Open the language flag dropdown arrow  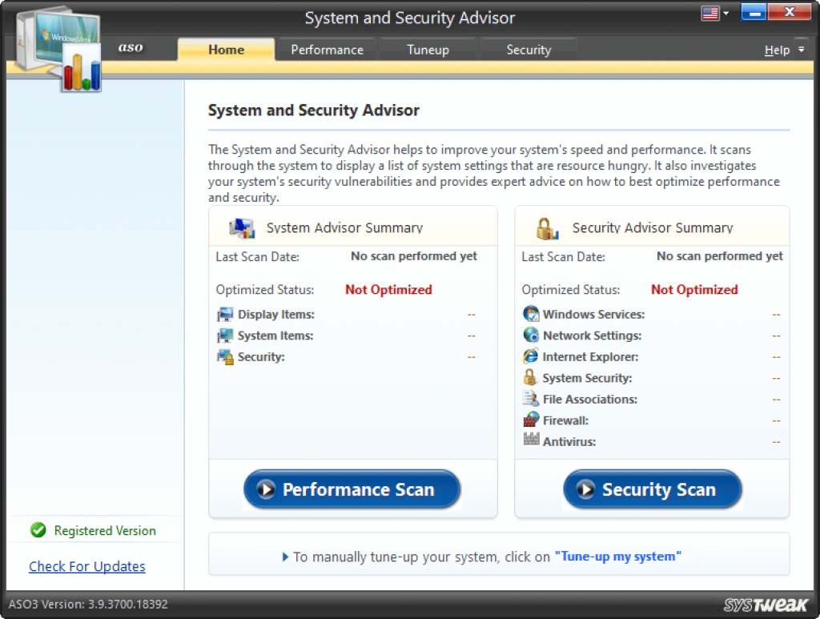pyautogui.click(x=726, y=13)
